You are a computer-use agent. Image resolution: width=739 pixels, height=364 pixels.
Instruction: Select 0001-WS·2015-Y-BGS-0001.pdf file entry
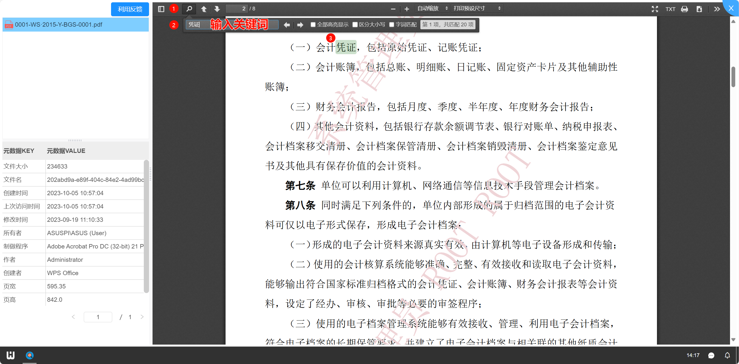click(58, 25)
